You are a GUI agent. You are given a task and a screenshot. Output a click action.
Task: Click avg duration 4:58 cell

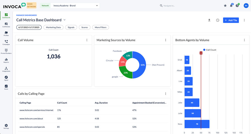[x=97, y=118]
